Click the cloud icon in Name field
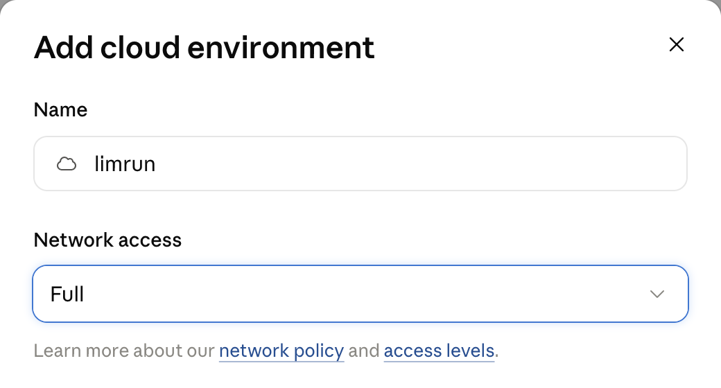The height and width of the screenshot is (388, 721). (67, 164)
